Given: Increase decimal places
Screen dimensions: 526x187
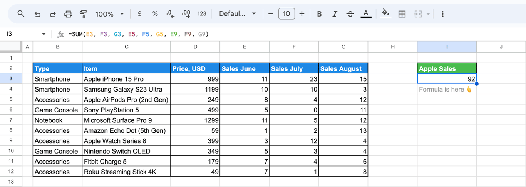Looking at the screenshot, I should tap(186, 14).
